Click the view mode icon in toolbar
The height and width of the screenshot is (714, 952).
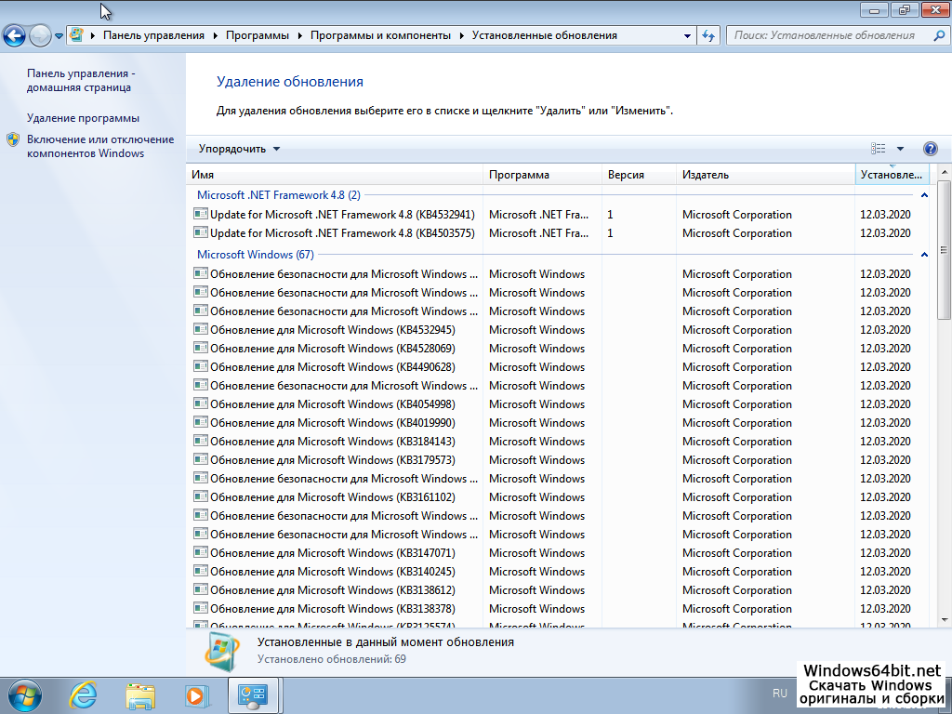click(879, 149)
